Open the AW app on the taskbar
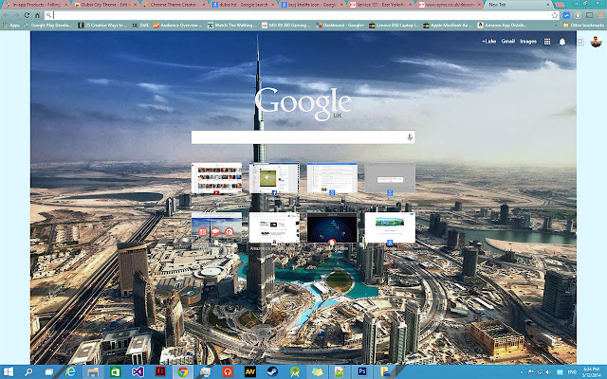The height and width of the screenshot is (379, 607). pyautogui.click(x=250, y=372)
